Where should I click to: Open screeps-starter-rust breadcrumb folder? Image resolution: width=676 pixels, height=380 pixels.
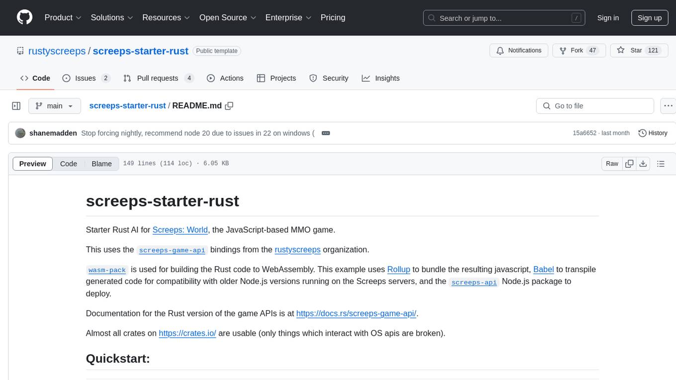pyautogui.click(x=127, y=105)
